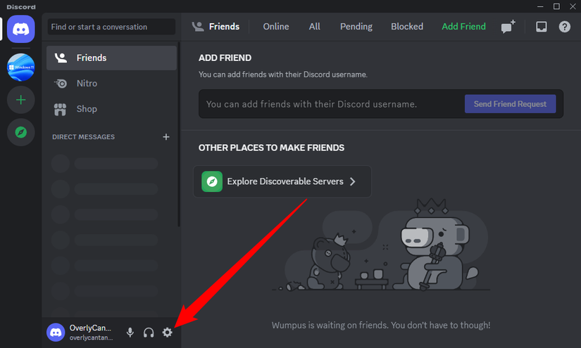Click the Send Friend Request button
The image size is (581, 348).
tap(510, 104)
